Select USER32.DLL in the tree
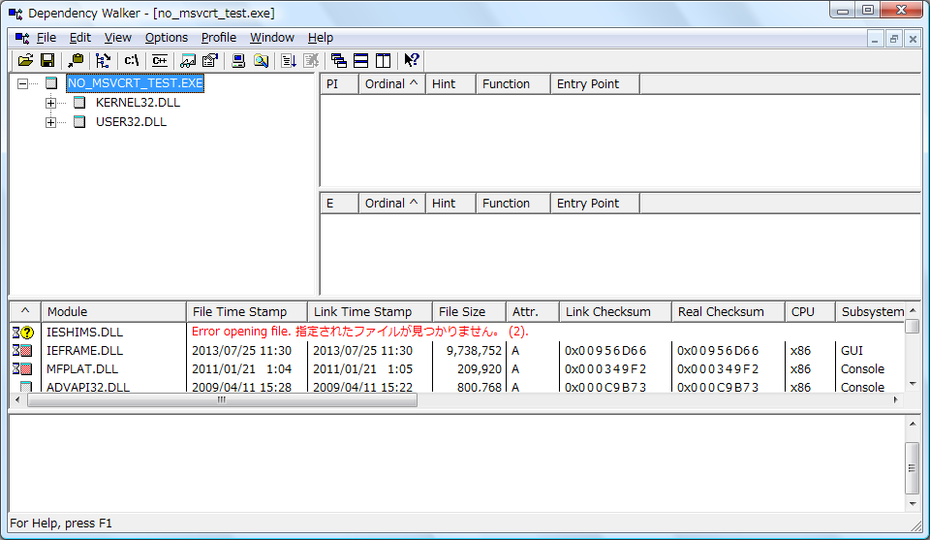Viewport: 930px width, 540px height. [131, 122]
